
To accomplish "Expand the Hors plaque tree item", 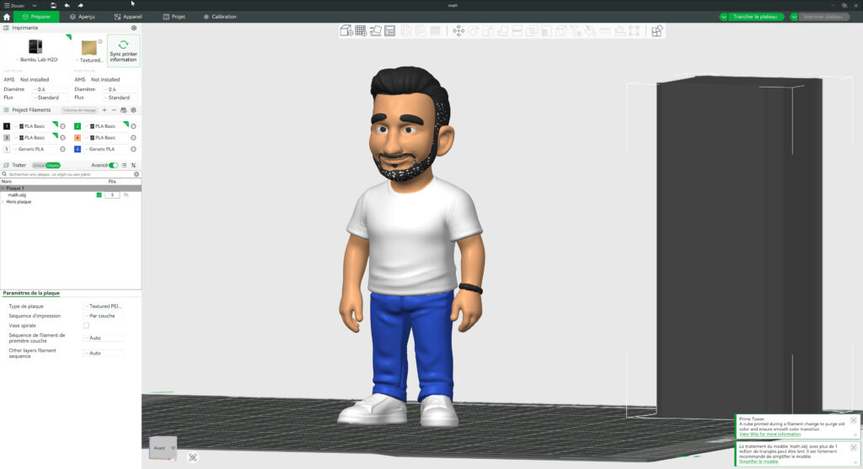I will pyautogui.click(x=3, y=201).
